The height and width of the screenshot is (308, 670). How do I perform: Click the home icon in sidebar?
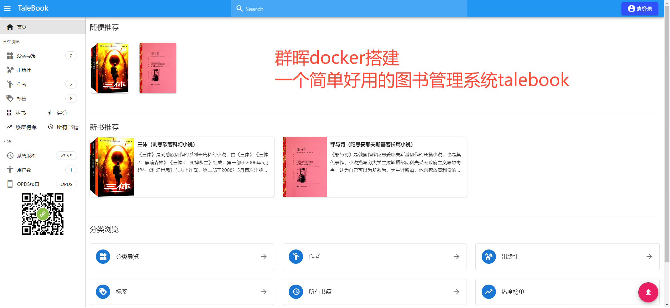point(10,27)
